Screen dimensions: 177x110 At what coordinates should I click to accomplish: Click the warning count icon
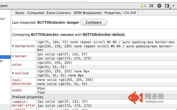[143, 6]
